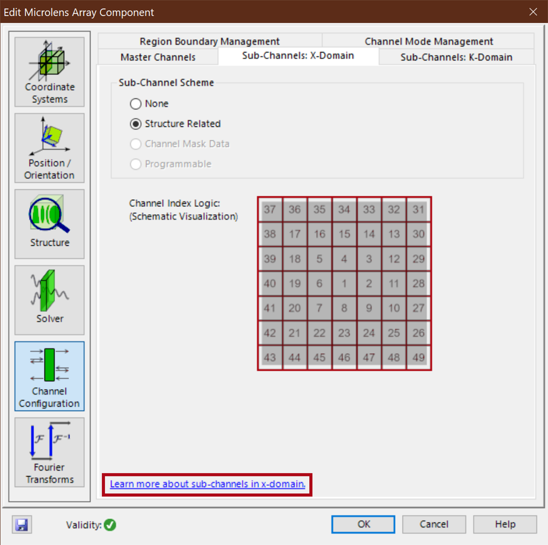Click channel cell 5 in the grid
The height and width of the screenshot is (545, 548).
320,259
